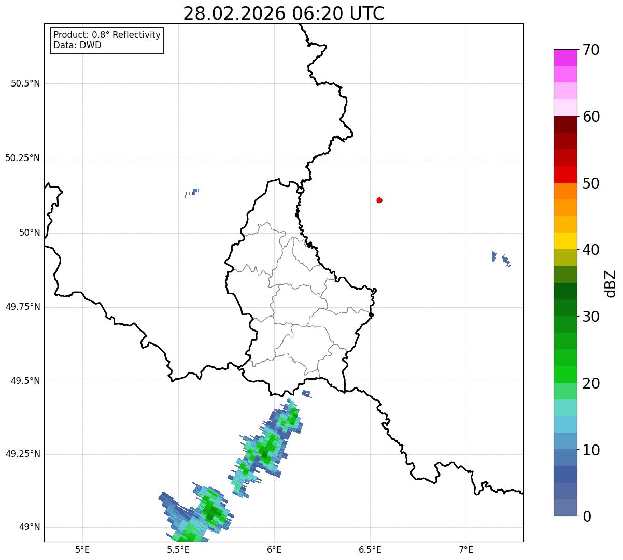
Task: Click the 49.75°N latitude label
Action: (23, 307)
